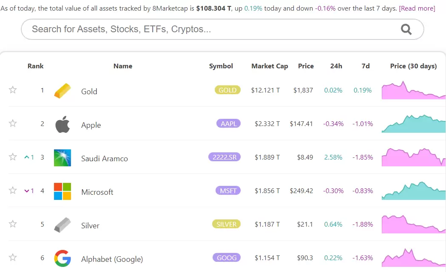Click the Saudi Aramco logo
This screenshot has height=272, width=446.
click(x=62, y=158)
